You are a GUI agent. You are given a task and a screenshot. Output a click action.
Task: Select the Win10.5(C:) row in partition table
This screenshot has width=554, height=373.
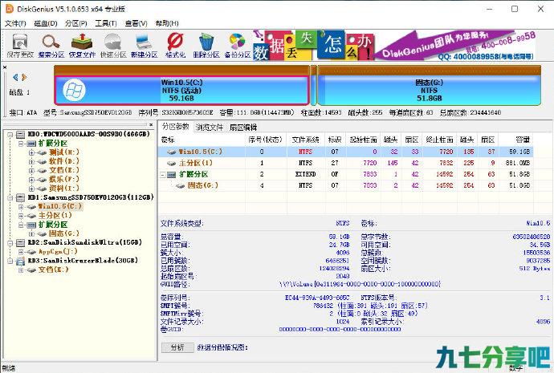tap(345, 152)
